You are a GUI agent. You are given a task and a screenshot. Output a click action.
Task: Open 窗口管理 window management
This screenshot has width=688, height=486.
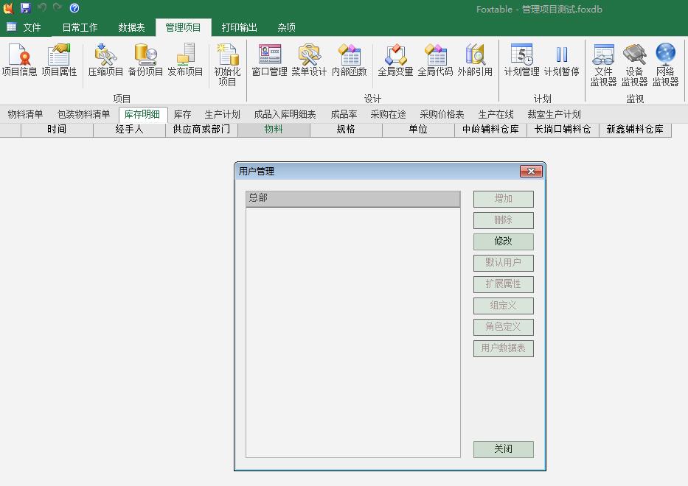pos(269,60)
